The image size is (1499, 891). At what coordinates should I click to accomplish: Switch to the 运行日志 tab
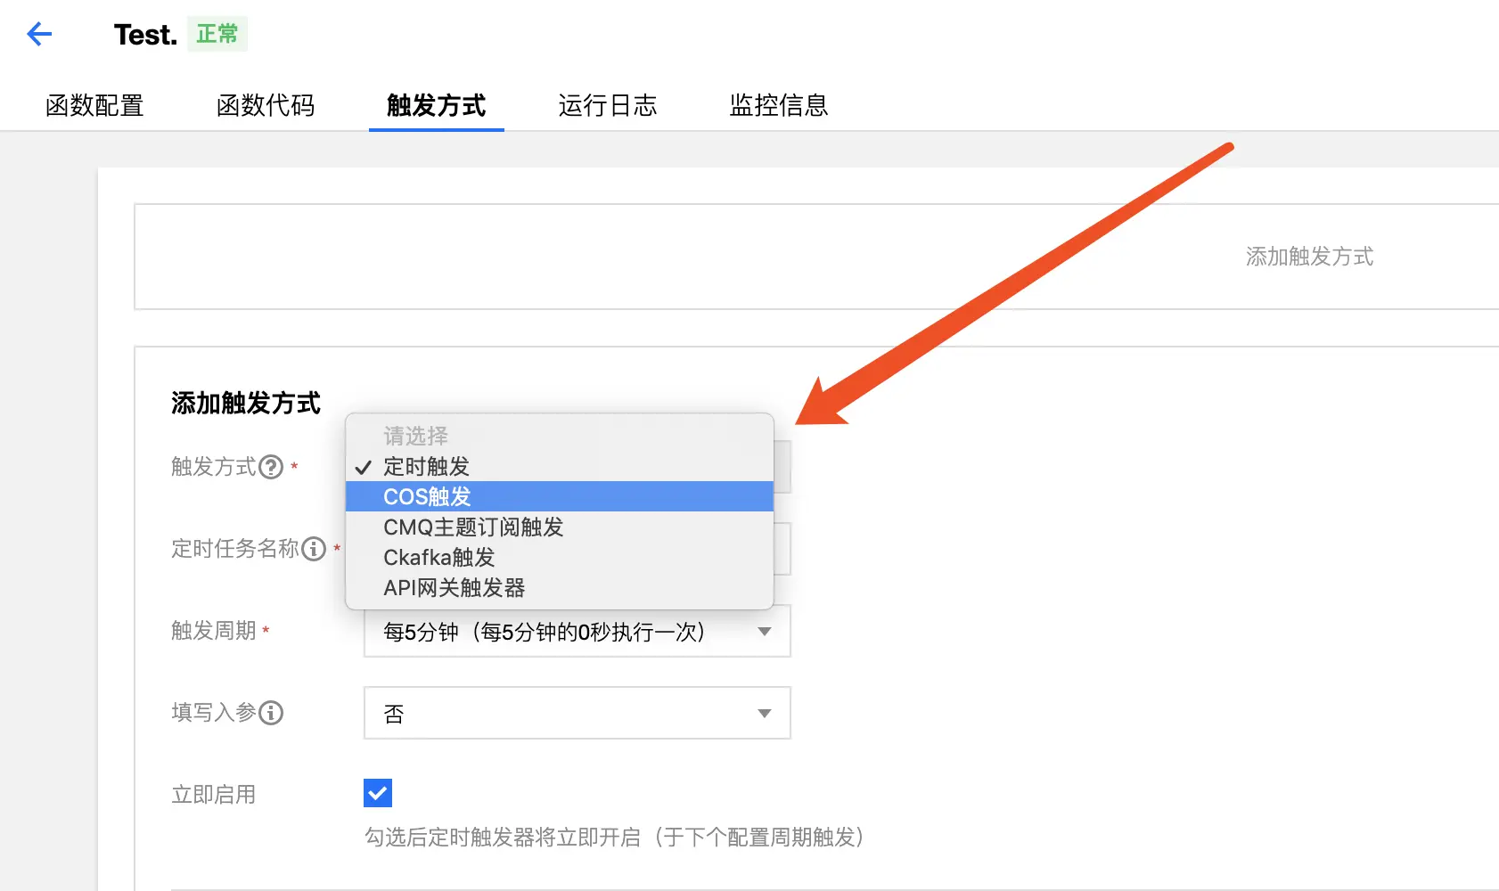click(x=607, y=106)
